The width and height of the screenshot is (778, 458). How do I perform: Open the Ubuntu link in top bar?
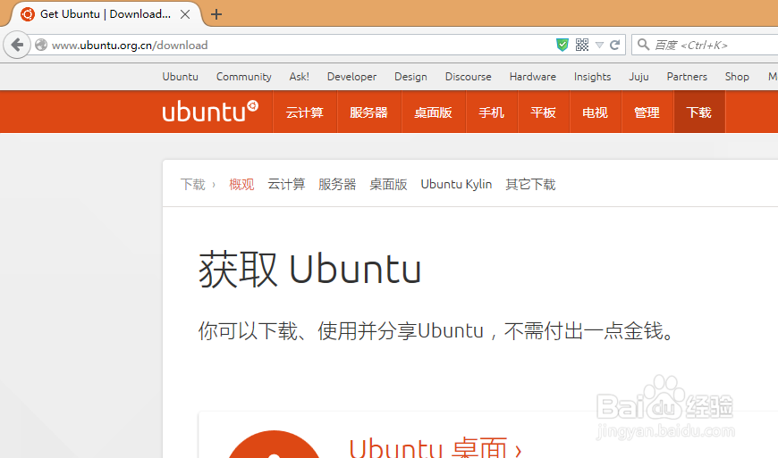(x=180, y=77)
